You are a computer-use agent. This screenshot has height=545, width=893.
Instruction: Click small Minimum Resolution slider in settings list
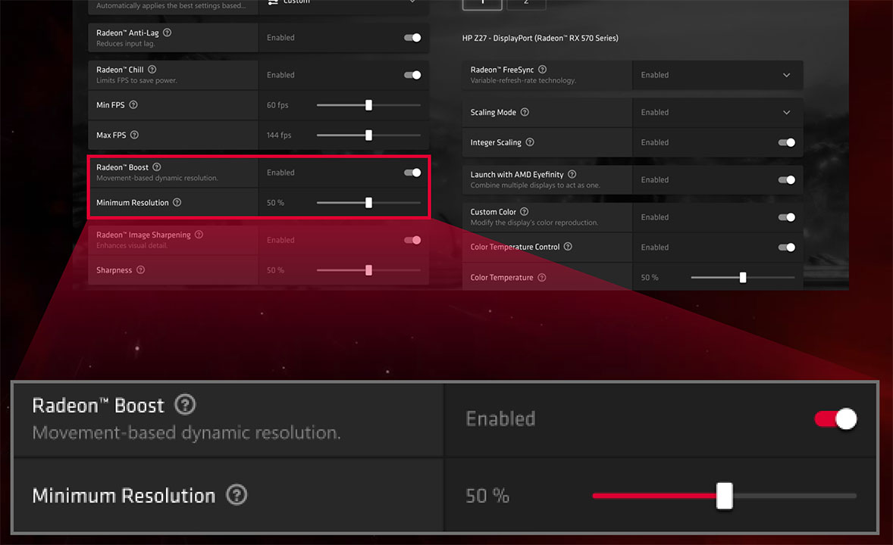(x=368, y=203)
